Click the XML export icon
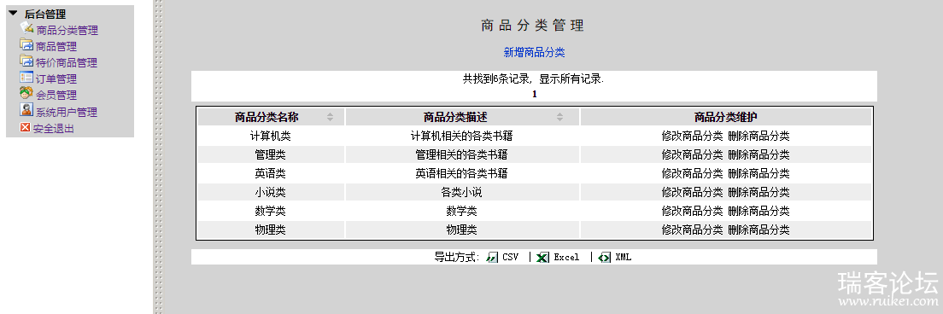Screen dimensions: 943x314 coord(605,258)
